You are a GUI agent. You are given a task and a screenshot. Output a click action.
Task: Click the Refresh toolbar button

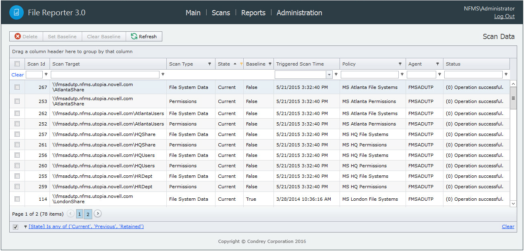click(x=144, y=37)
